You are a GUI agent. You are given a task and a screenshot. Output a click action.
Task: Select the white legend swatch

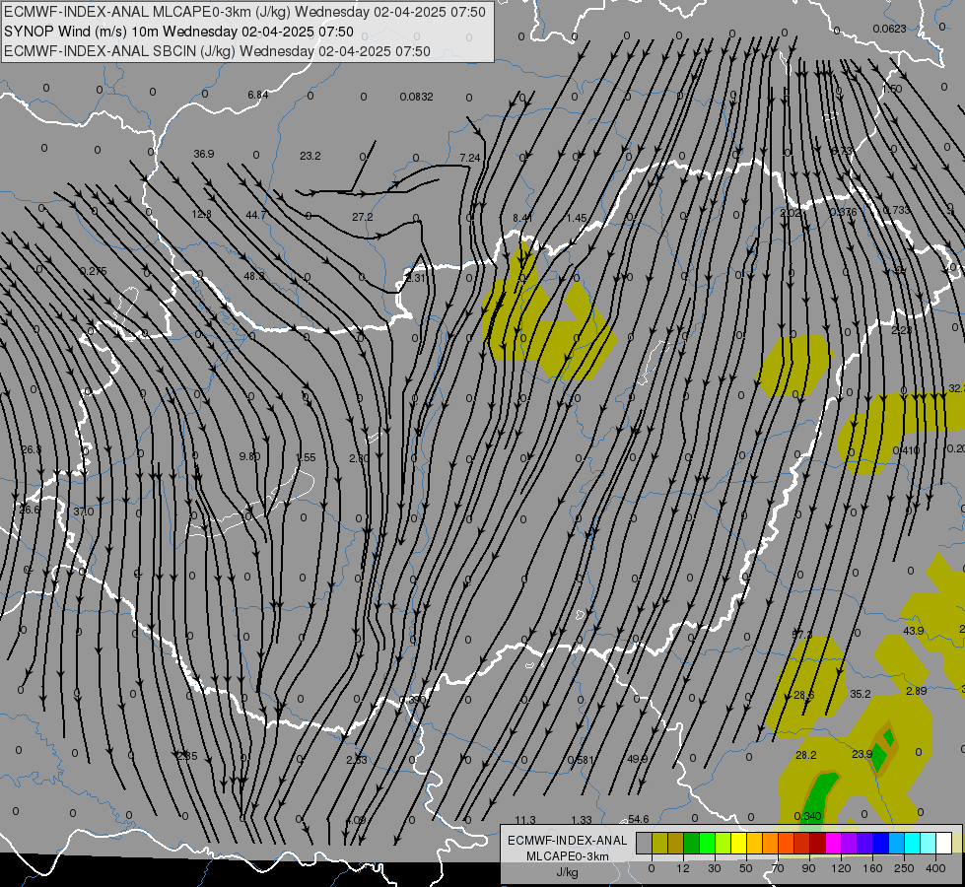coord(943,844)
